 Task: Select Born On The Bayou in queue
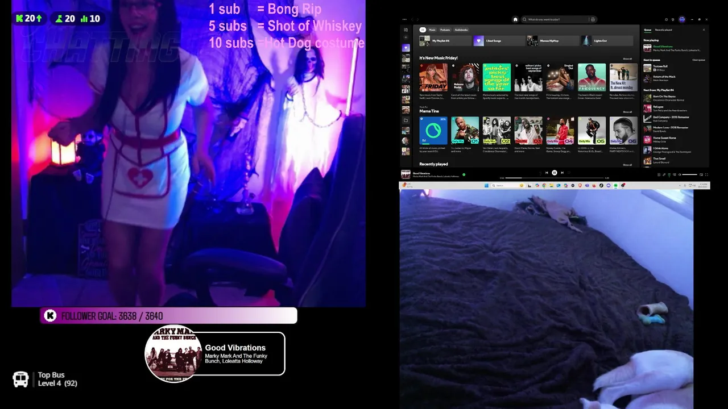(675, 98)
